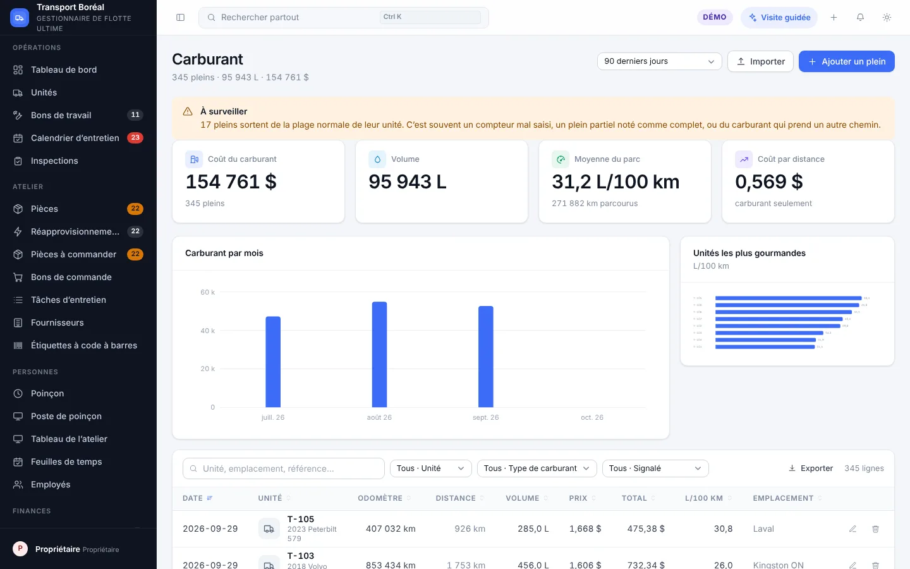The width and height of the screenshot is (910, 569).
Task: Sort by the ODOMÈTRE column header
Action: click(384, 498)
